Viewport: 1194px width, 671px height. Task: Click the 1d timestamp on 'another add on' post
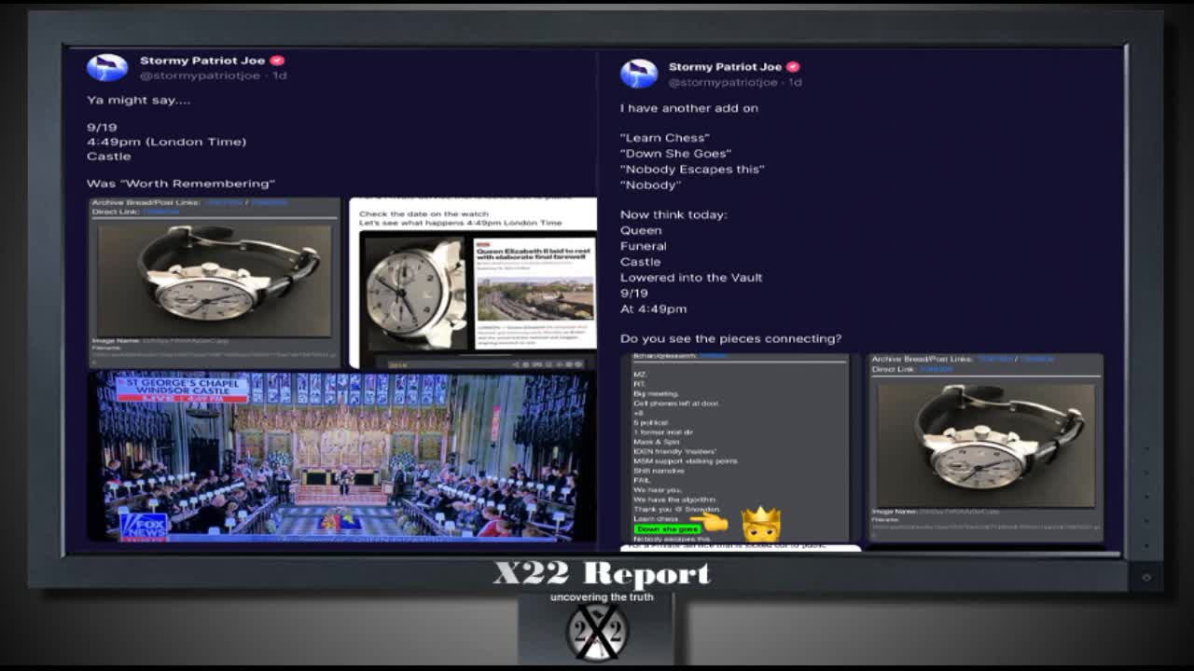coord(795,82)
